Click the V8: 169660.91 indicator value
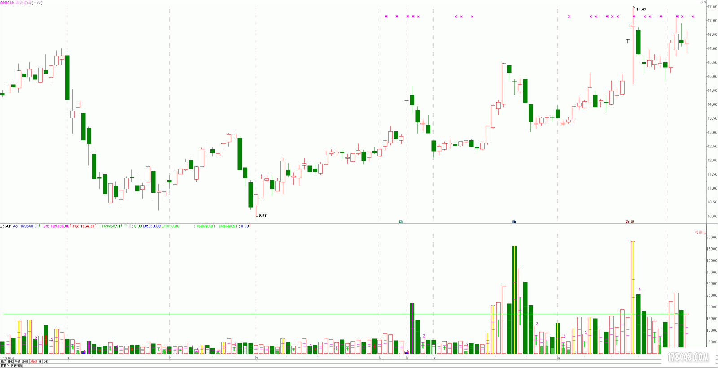718x368 pixels. 26,226
